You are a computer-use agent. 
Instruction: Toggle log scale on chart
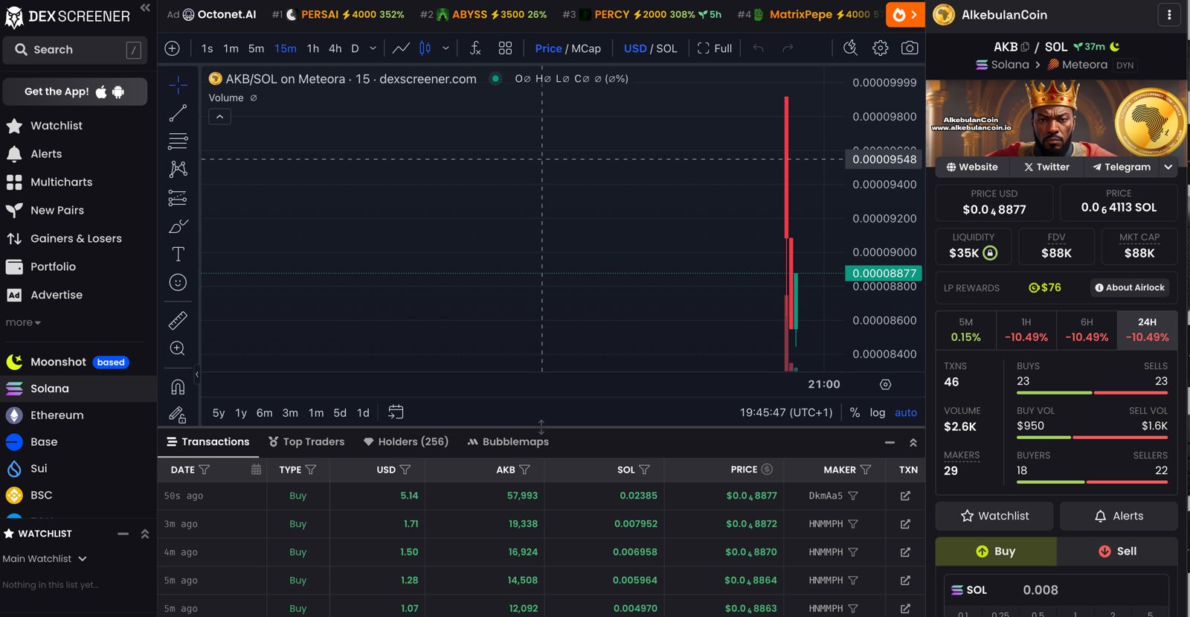point(878,412)
